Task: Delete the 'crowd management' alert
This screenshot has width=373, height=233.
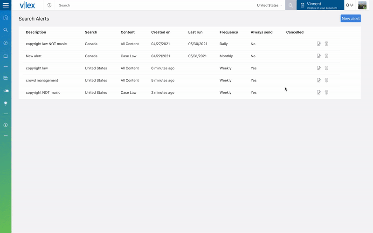Action: (326, 80)
